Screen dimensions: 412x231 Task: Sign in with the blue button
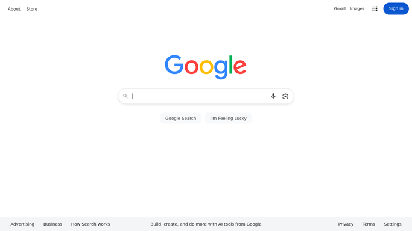[396, 8]
